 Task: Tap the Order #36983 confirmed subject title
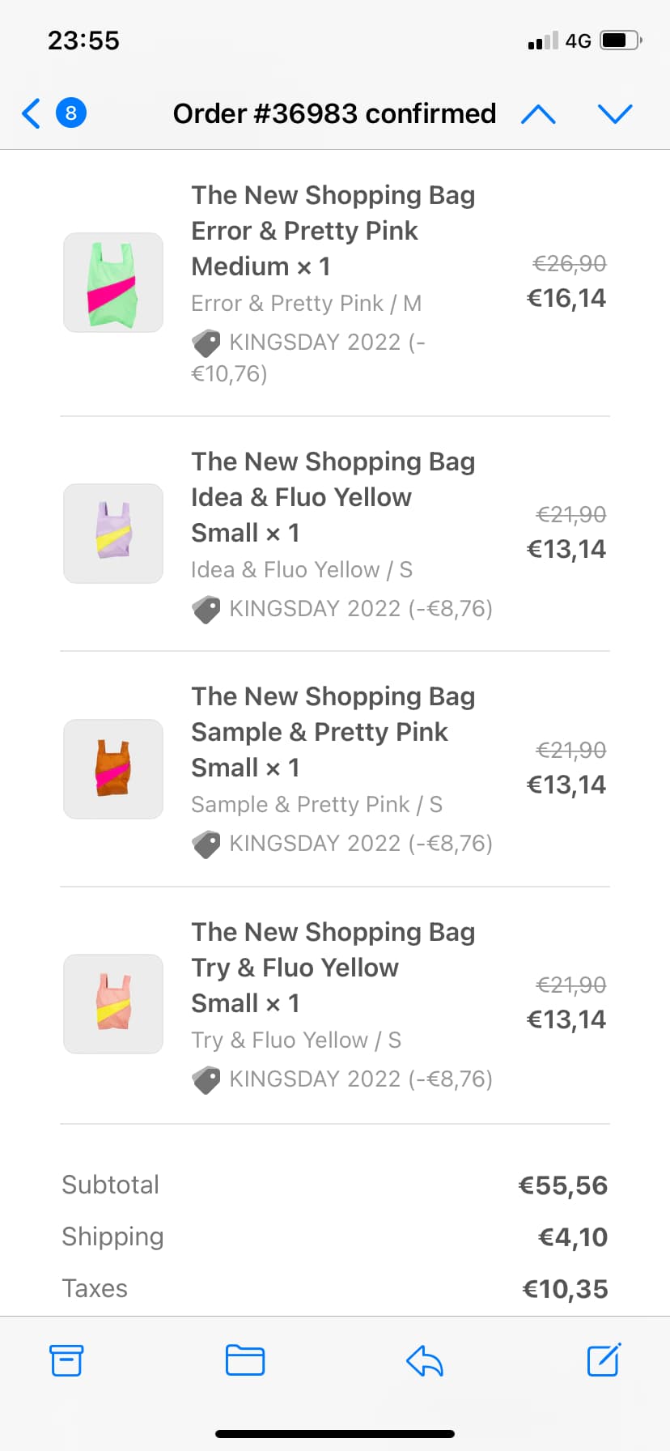click(334, 113)
